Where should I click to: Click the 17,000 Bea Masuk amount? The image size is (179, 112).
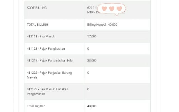tap(92, 37)
